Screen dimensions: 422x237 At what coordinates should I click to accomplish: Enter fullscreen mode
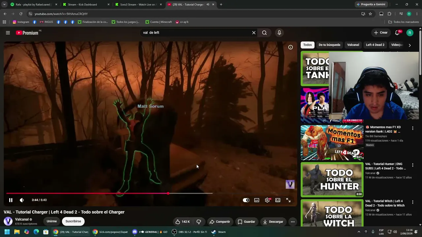coord(288,200)
